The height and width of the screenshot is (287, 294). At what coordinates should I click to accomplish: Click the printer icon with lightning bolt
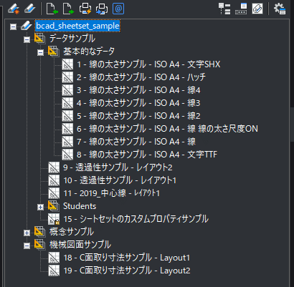(x=85, y=9)
